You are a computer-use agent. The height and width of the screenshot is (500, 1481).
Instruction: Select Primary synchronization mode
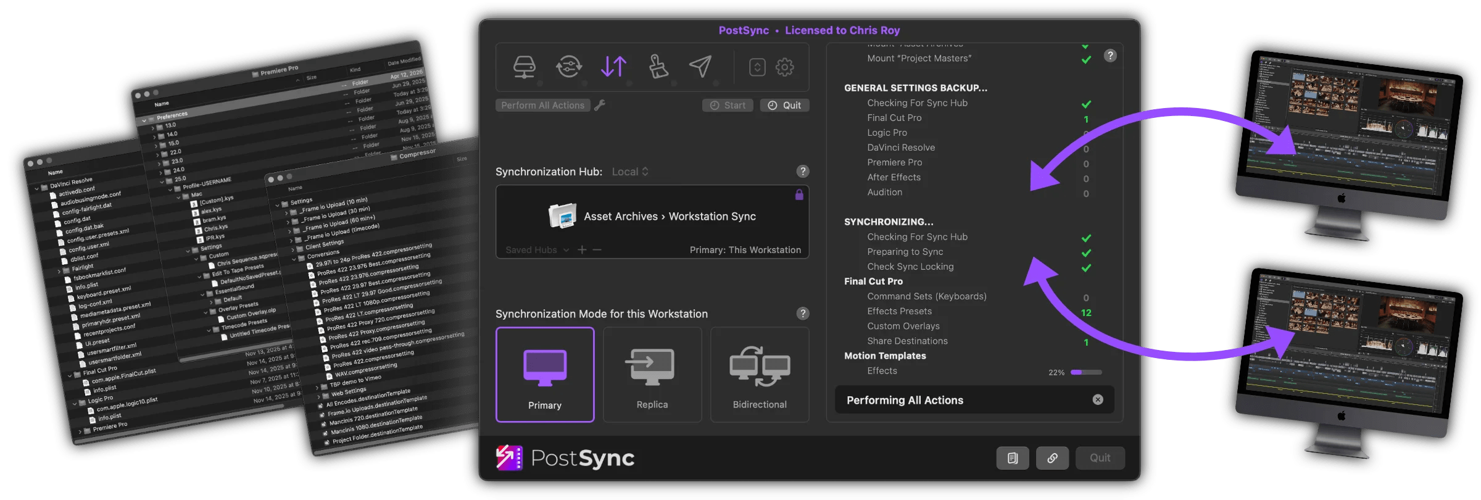(x=545, y=375)
